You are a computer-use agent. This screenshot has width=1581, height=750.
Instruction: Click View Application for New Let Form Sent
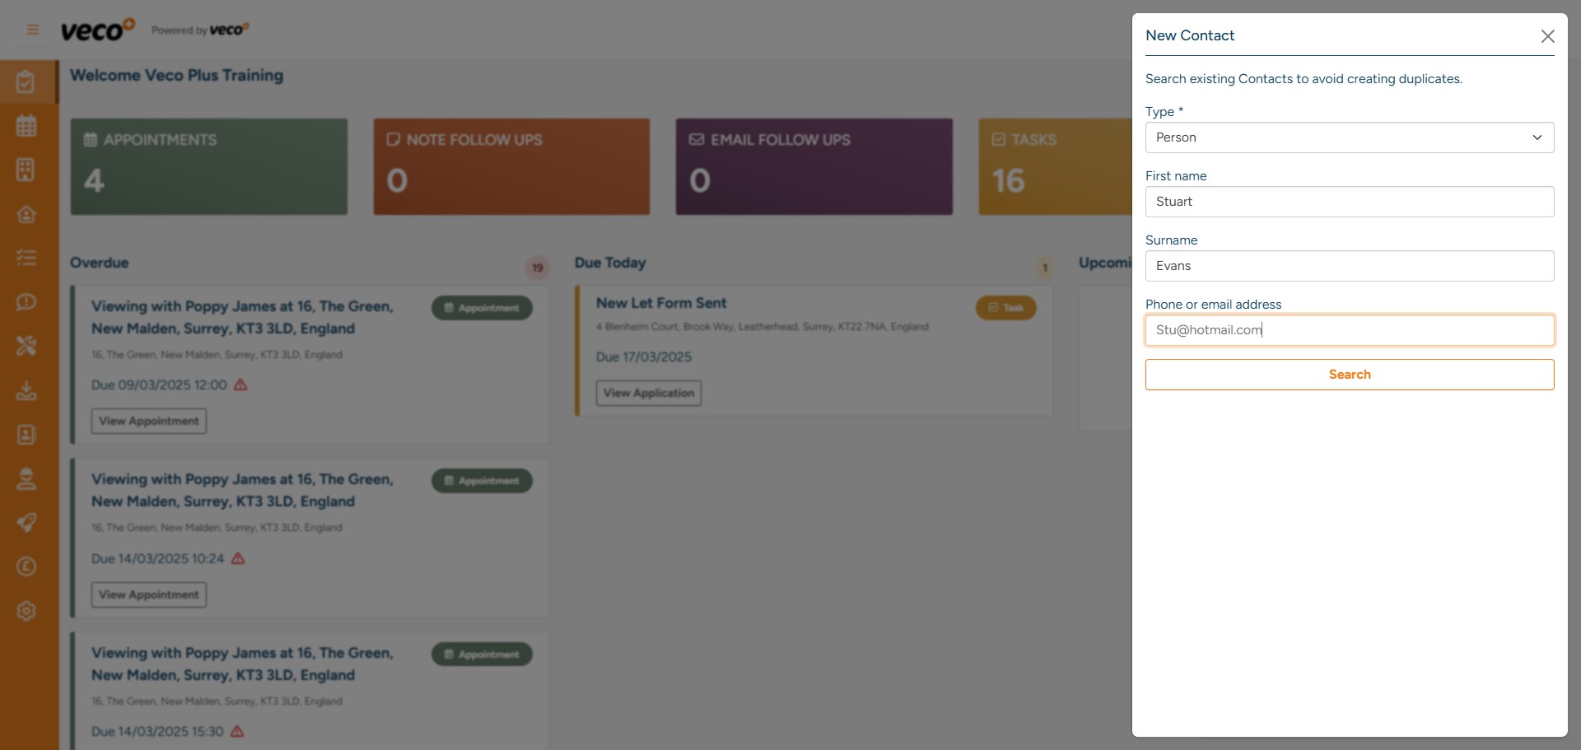pos(648,393)
